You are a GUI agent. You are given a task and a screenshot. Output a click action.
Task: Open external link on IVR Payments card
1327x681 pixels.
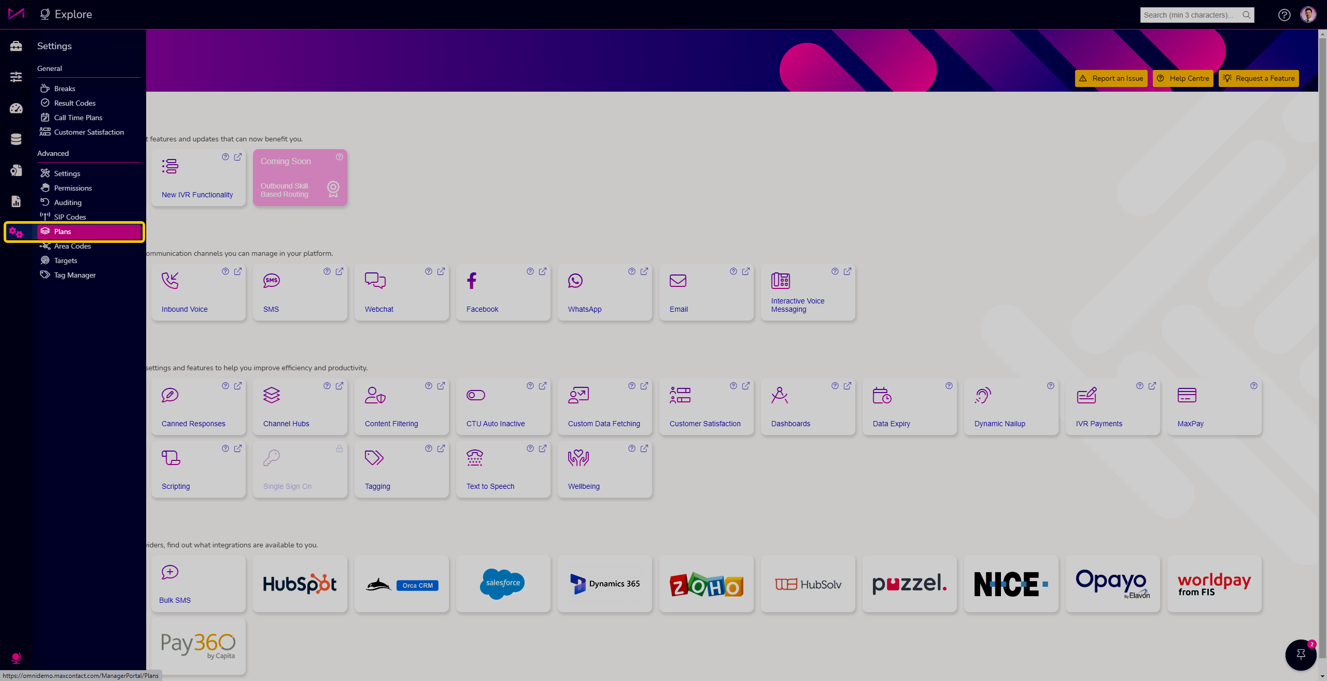[1152, 386]
